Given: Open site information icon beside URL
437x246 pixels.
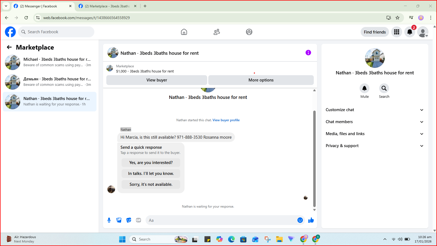Looking at the screenshot, I should coord(38,18).
